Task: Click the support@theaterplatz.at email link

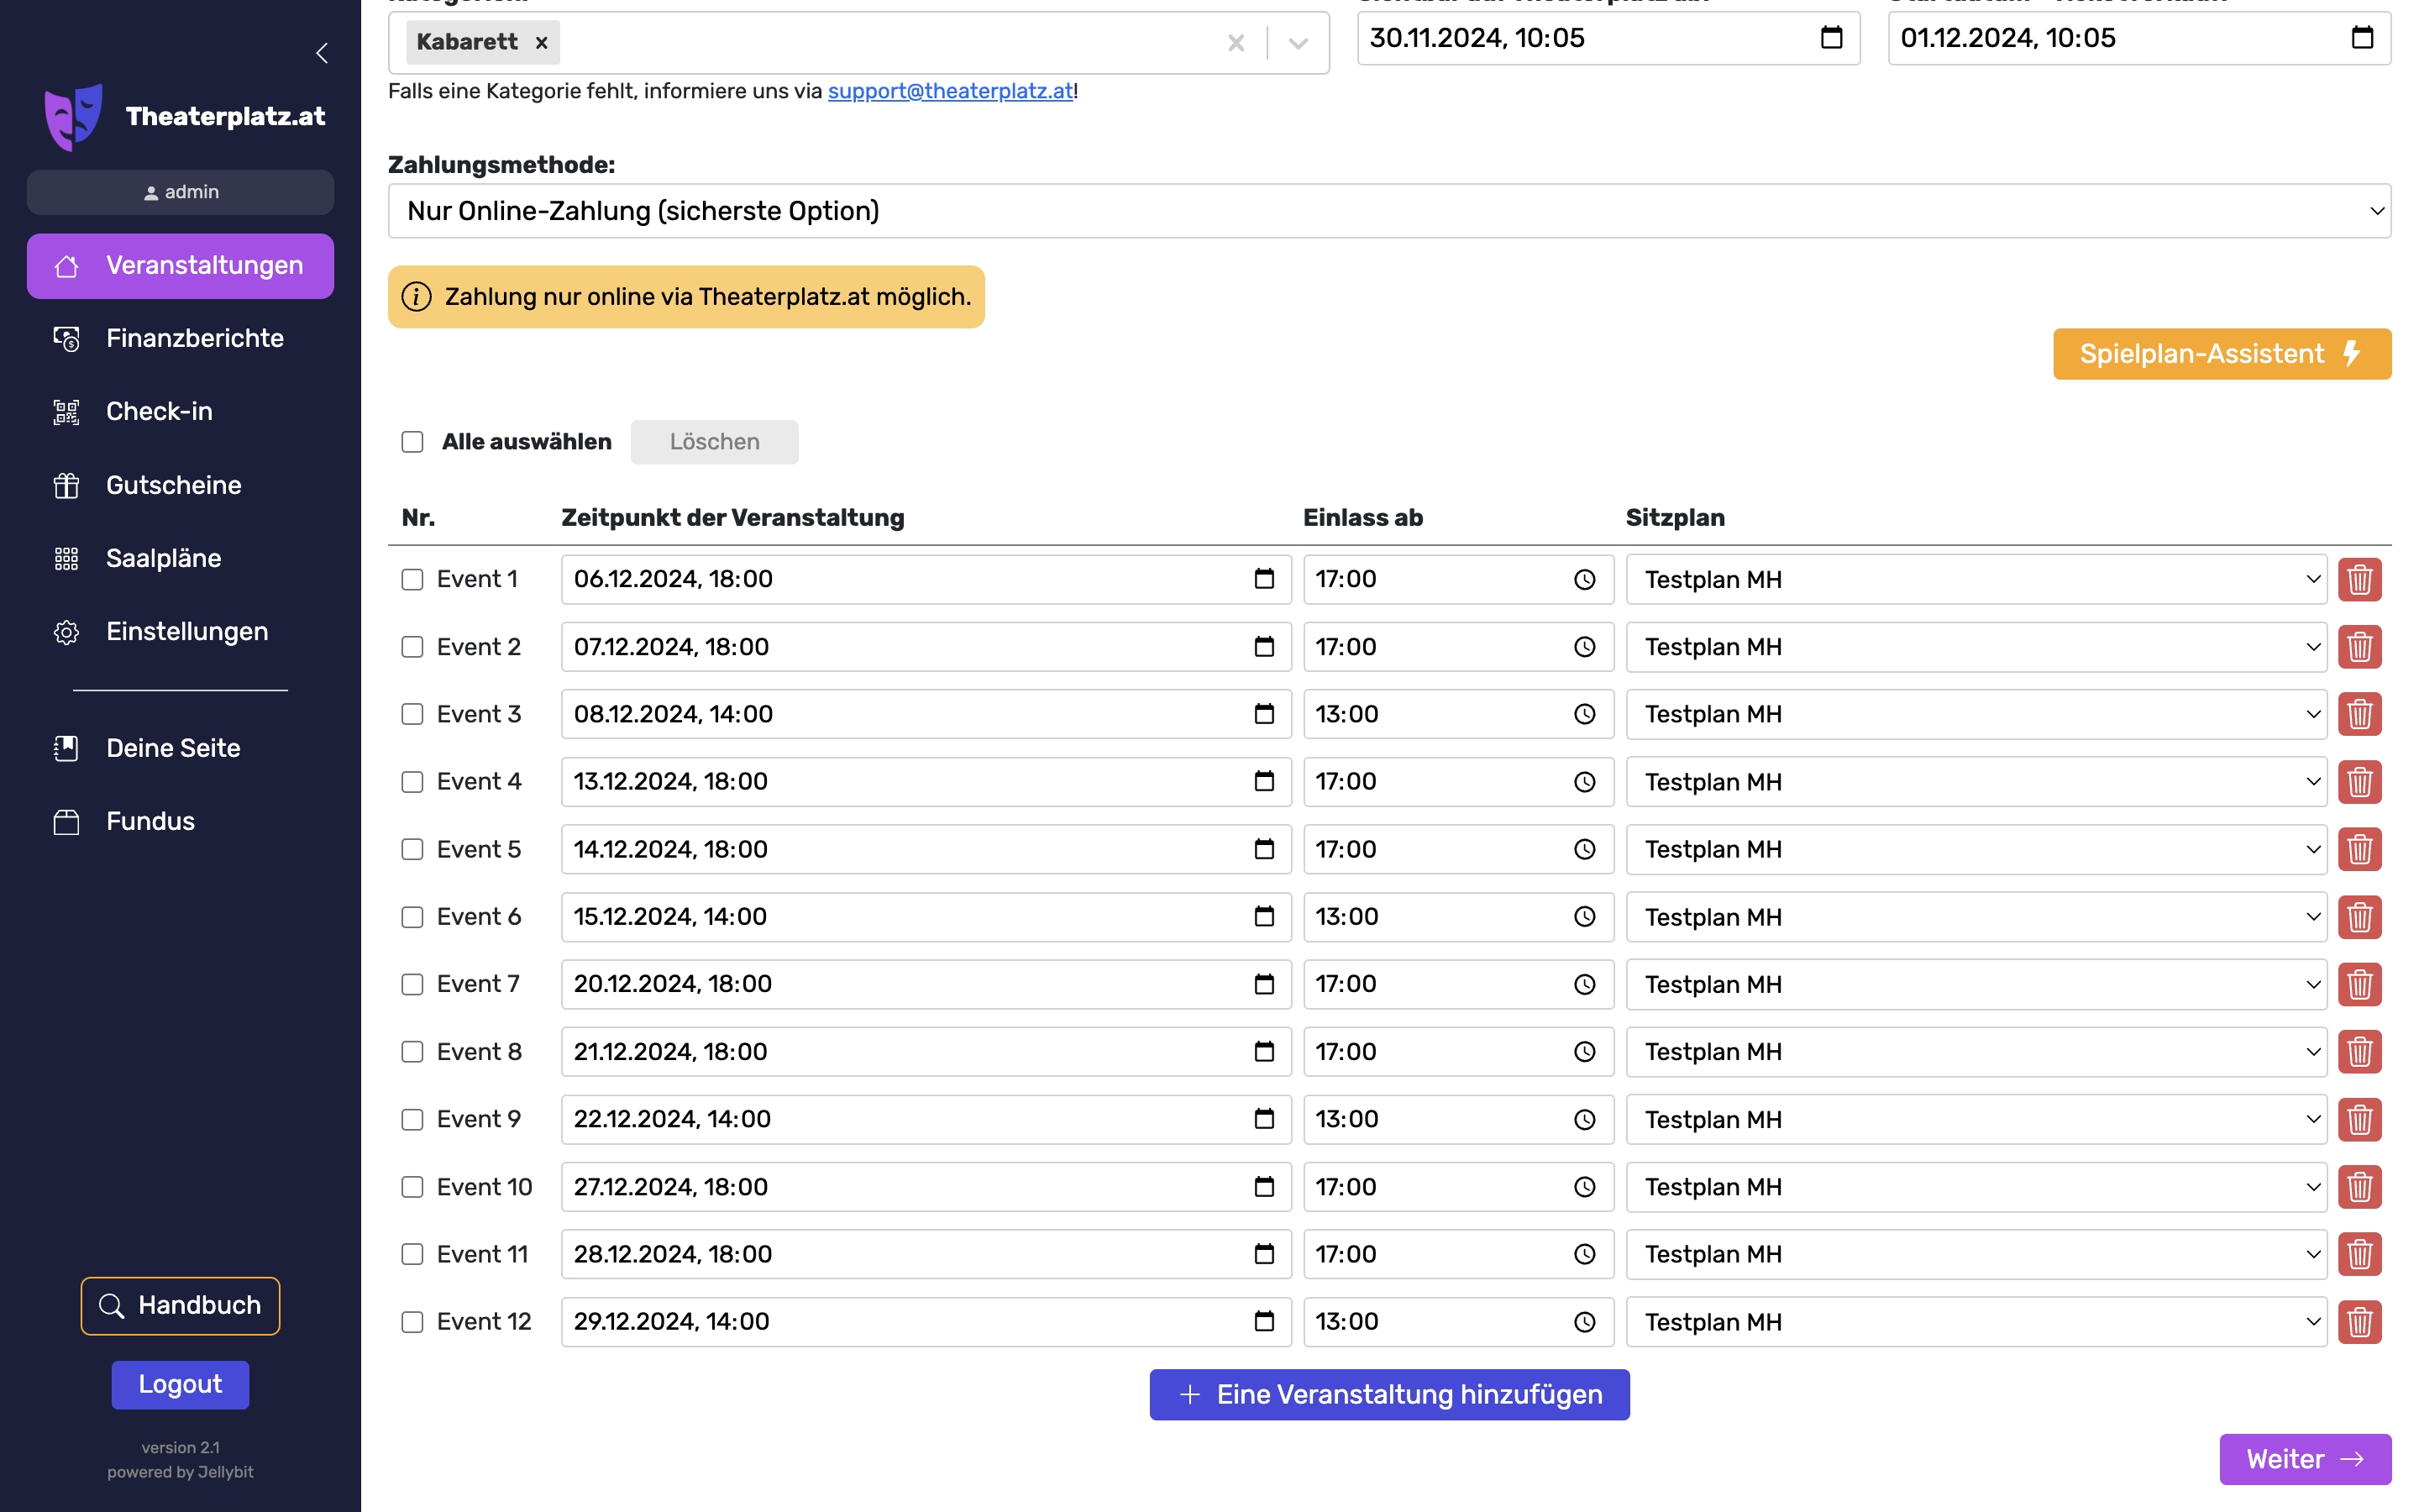Action: 948,91
